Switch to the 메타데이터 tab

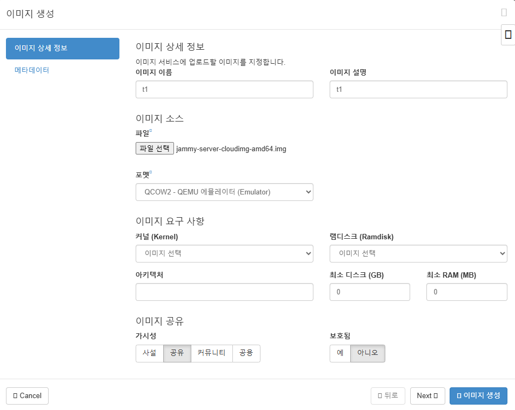pyautogui.click(x=32, y=70)
